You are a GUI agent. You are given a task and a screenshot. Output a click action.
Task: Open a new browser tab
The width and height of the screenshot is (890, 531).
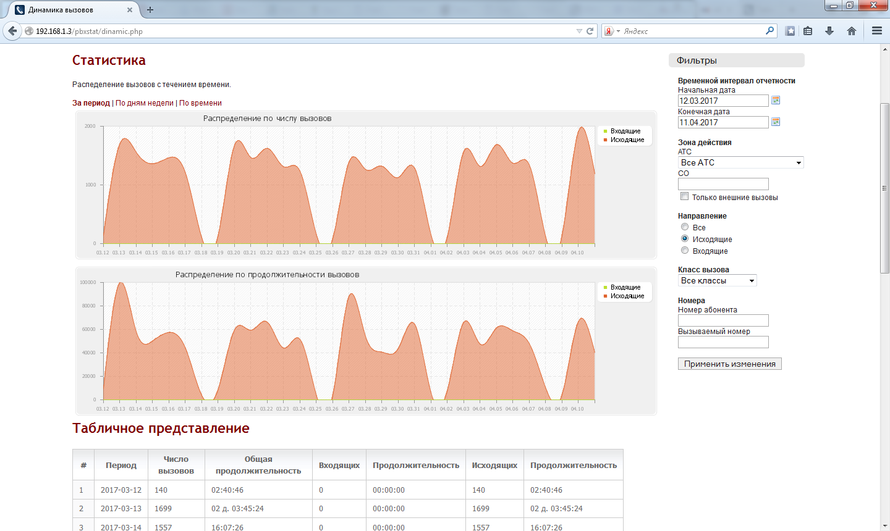coord(150,10)
